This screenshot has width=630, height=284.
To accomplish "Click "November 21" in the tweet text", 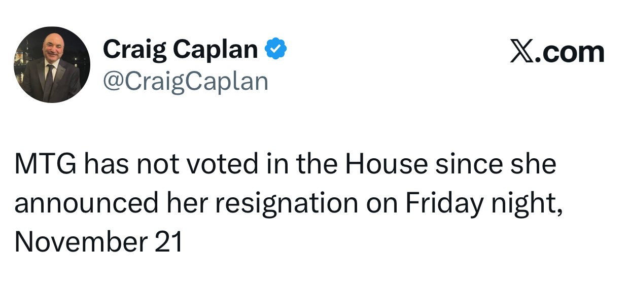I will tap(98, 241).
